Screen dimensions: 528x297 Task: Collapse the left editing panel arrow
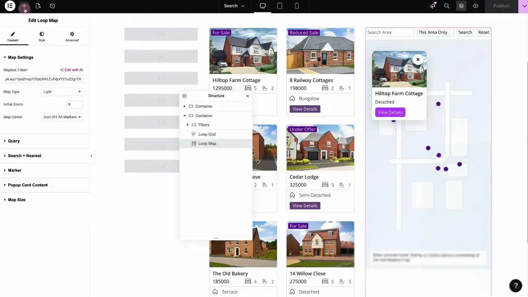(x=91, y=156)
